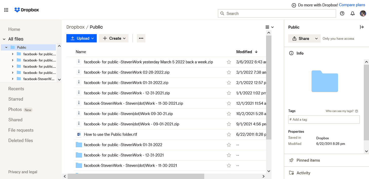The image size is (369, 179).
Task: Click the Public folder icon in tree
Action: (13, 47)
